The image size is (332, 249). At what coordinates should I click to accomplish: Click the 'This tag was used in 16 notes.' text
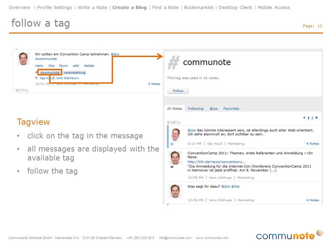(193, 78)
